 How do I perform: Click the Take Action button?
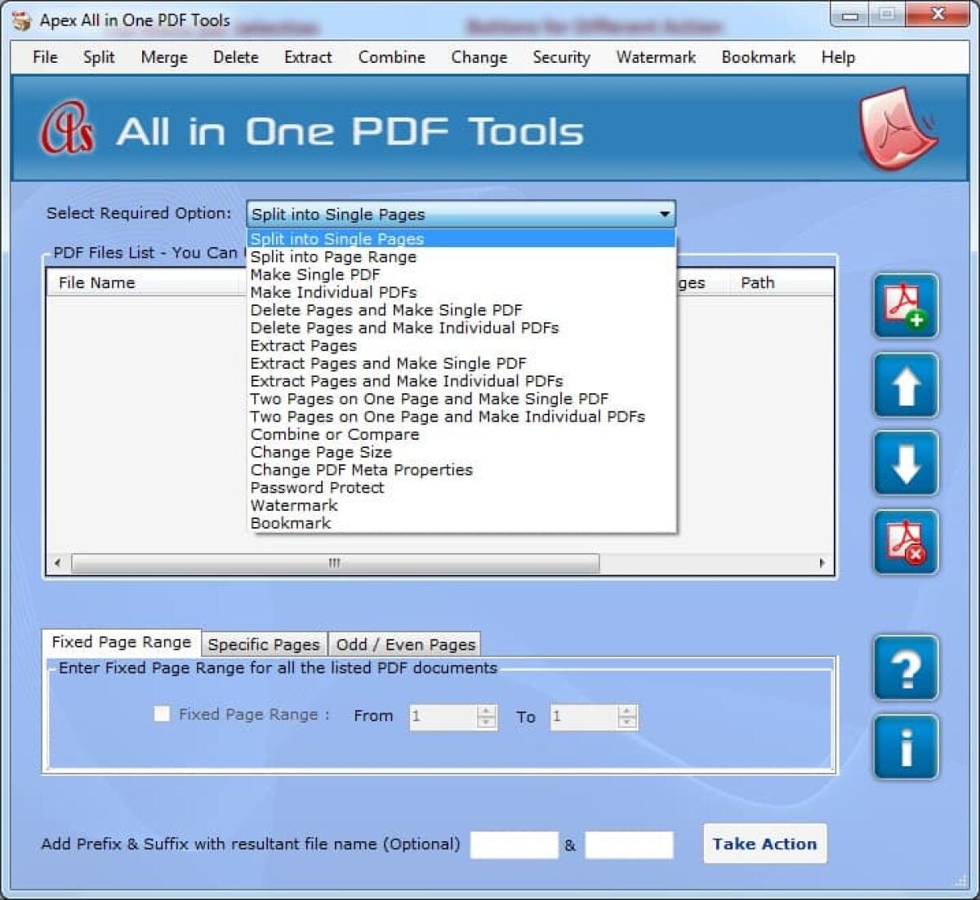pyautogui.click(x=764, y=844)
